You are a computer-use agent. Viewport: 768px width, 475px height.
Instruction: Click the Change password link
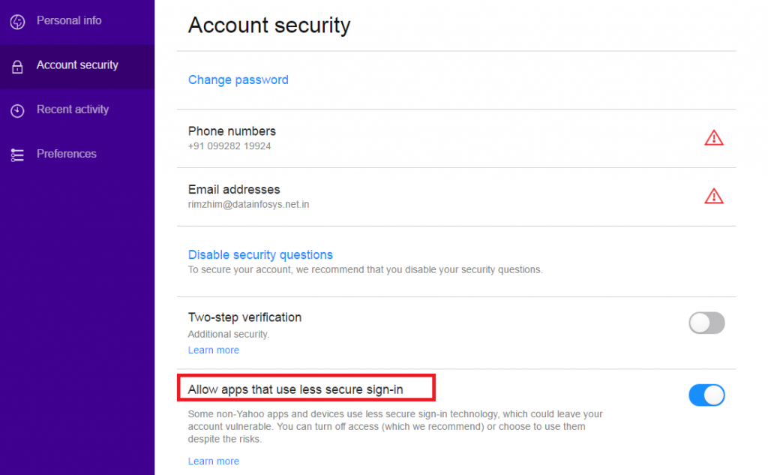(x=238, y=80)
